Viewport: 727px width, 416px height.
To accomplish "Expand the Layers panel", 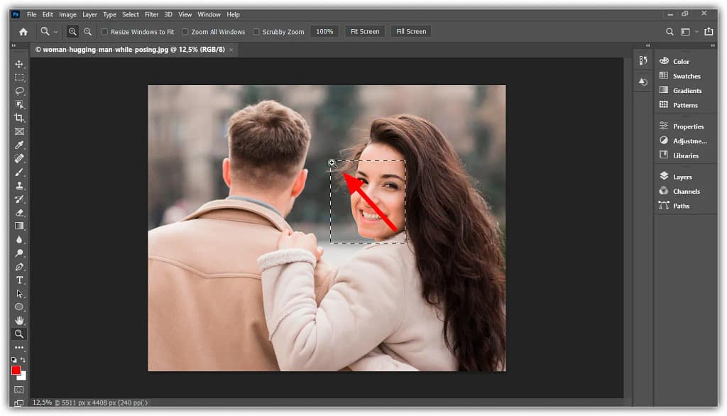I will coord(682,177).
